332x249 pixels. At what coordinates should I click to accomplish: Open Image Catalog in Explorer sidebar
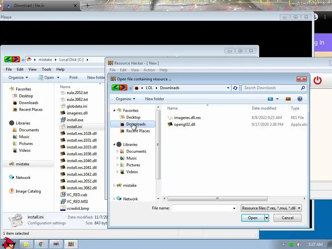pos(25,191)
